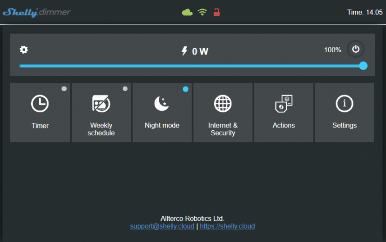The image size is (386, 242).
Task: Click the middle of the brightness slider
Action: (192, 66)
